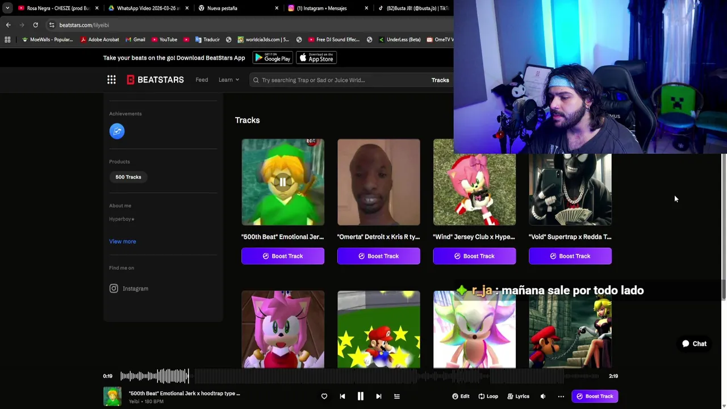Open the Adobe Acrobat bookmark
This screenshot has height=409, width=727.
[x=99, y=40]
